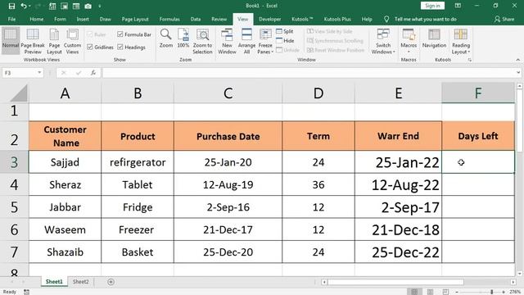Click Arrange All windows
Image resolution: width=524 pixels, height=295 pixels.
[x=246, y=41]
